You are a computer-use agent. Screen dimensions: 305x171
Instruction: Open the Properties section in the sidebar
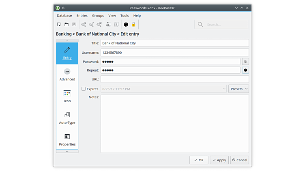pyautogui.click(x=67, y=139)
